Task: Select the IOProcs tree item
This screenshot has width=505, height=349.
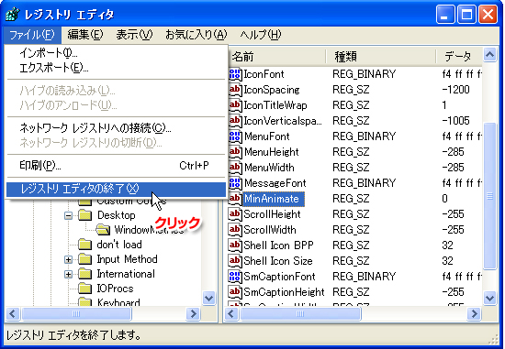Action: (115, 289)
